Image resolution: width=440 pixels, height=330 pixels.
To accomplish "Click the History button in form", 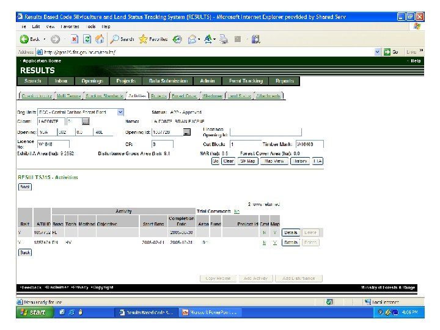I will (300, 161).
